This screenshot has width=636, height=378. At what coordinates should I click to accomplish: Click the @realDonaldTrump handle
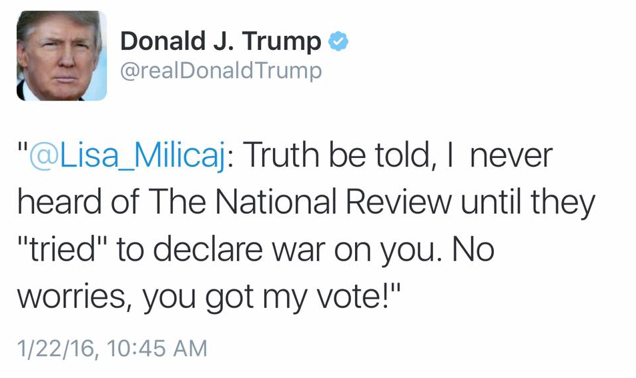220,71
